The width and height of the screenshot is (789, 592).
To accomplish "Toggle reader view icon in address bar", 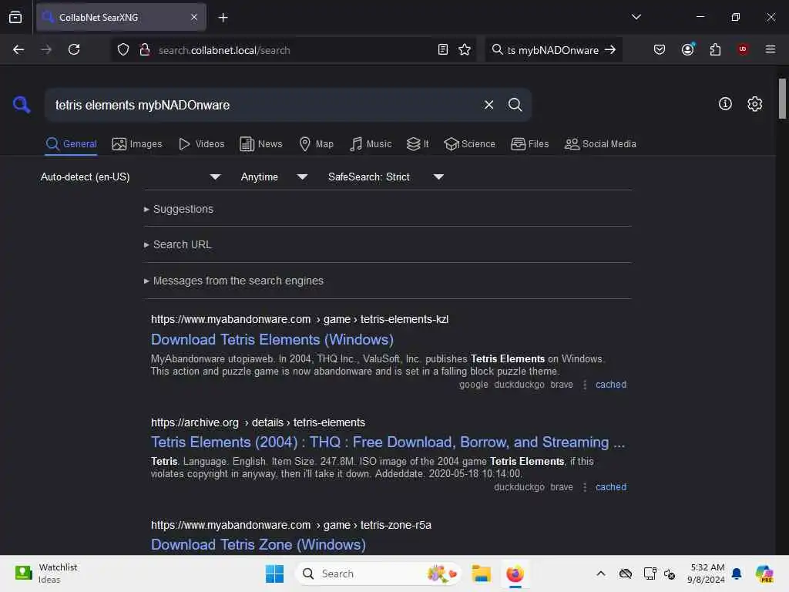I will 443,49.
